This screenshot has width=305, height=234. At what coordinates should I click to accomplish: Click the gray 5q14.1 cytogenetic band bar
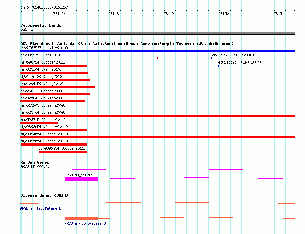click(x=158, y=33)
